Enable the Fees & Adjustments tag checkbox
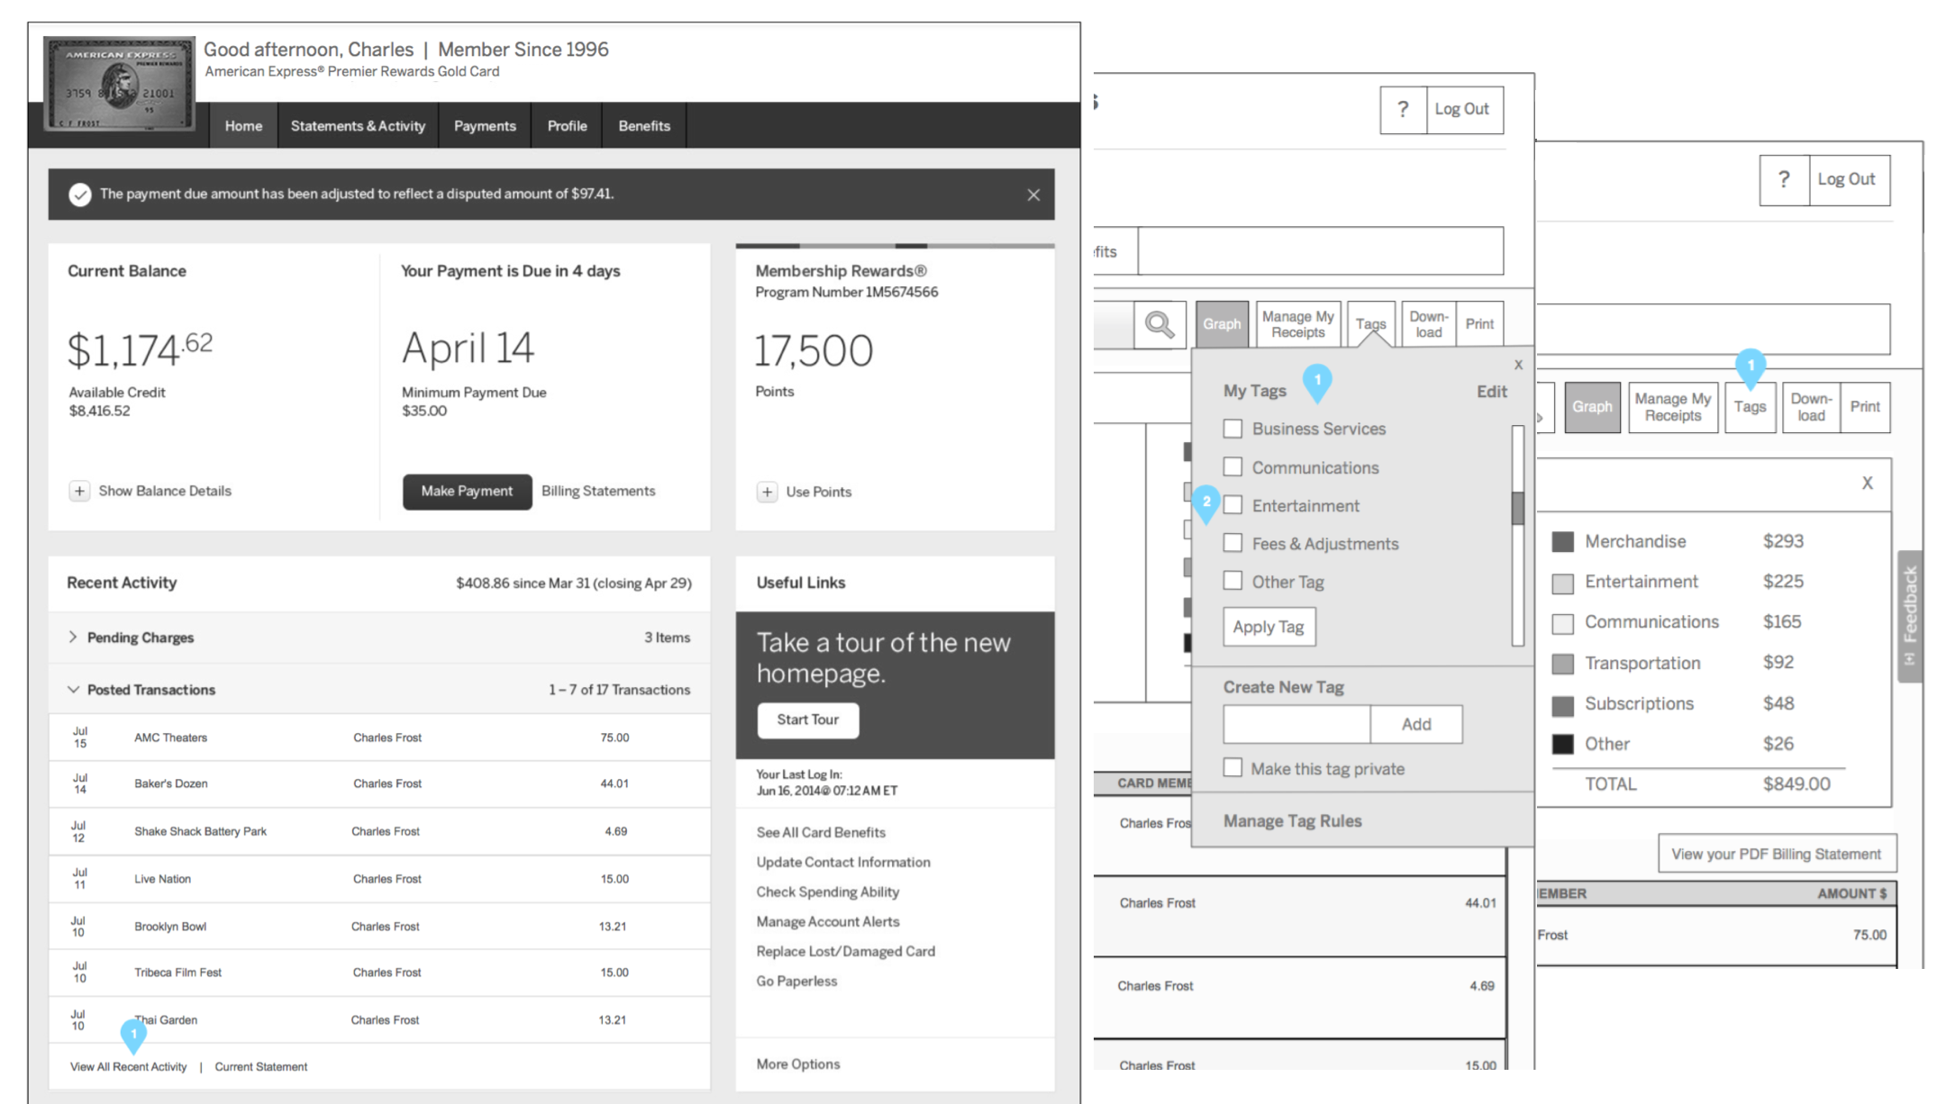 click(x=1232, y=543)
